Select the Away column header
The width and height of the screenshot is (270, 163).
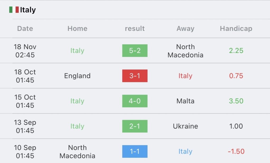coord(185,28)
